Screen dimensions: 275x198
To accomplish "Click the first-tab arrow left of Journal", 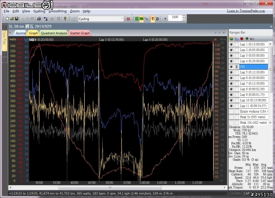I will (x=10, y=33).
